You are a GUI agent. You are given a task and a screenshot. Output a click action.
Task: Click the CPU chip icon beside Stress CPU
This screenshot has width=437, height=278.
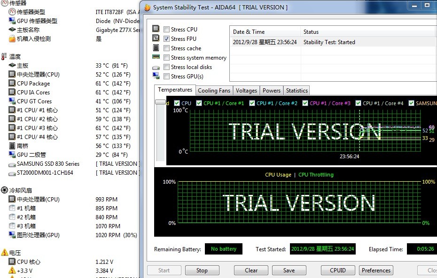click(156, 29)
